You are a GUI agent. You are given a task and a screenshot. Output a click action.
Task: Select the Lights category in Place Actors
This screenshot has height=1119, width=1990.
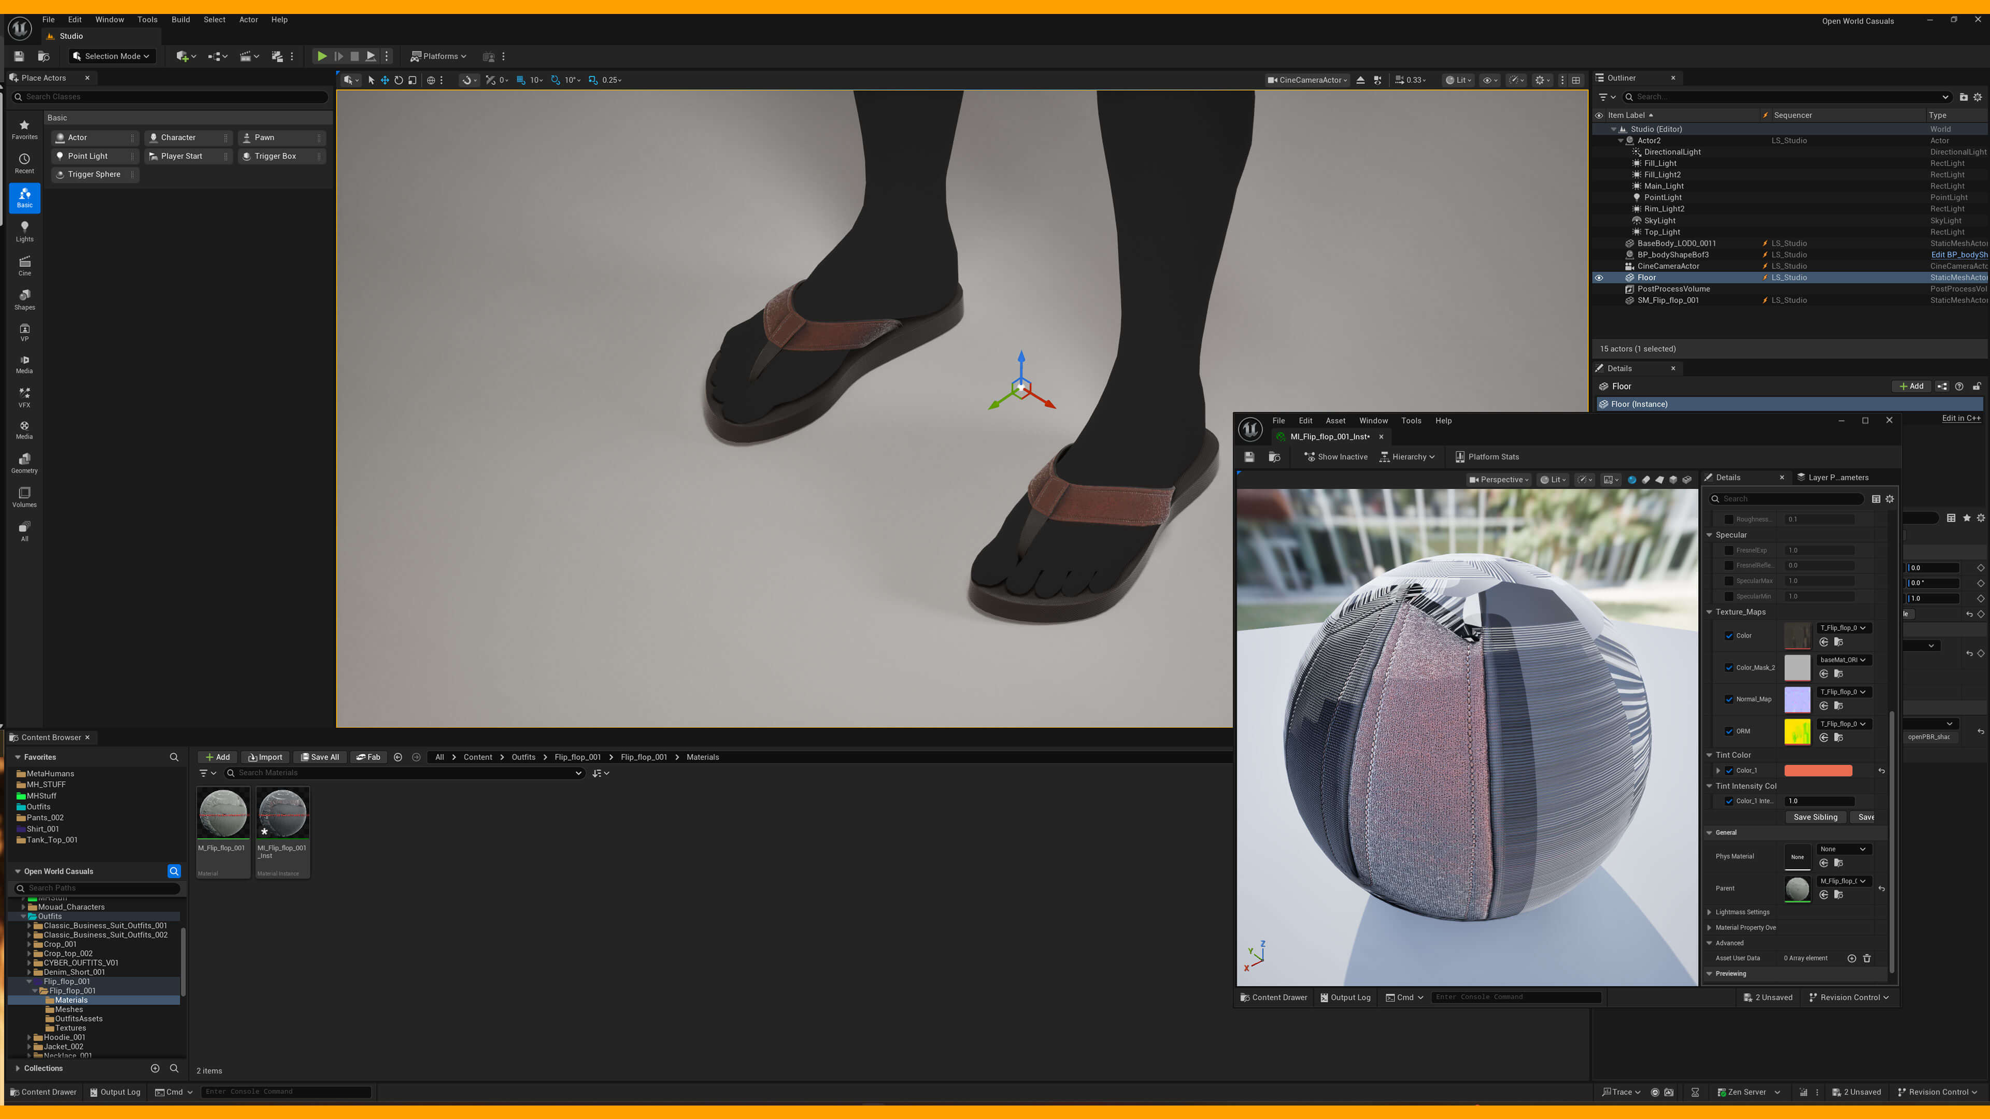coord(25,231)
